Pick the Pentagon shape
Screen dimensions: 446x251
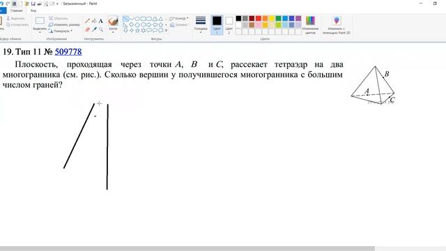[x=137, y=25]
